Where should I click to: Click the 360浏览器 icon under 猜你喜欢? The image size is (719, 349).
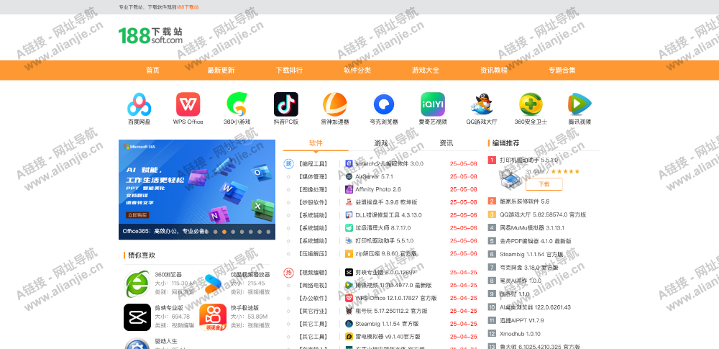[x=137, y=284]
